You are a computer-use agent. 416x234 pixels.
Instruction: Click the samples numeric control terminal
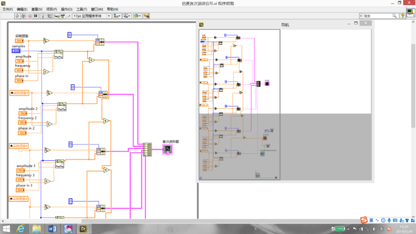(19, 51)
